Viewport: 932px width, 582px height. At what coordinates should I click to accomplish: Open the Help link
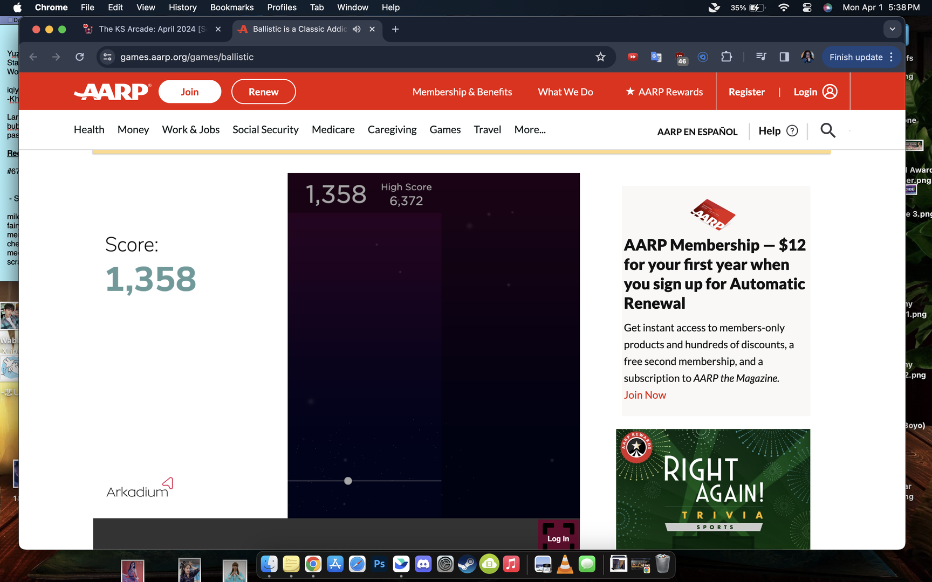click(x=778, y=131)
